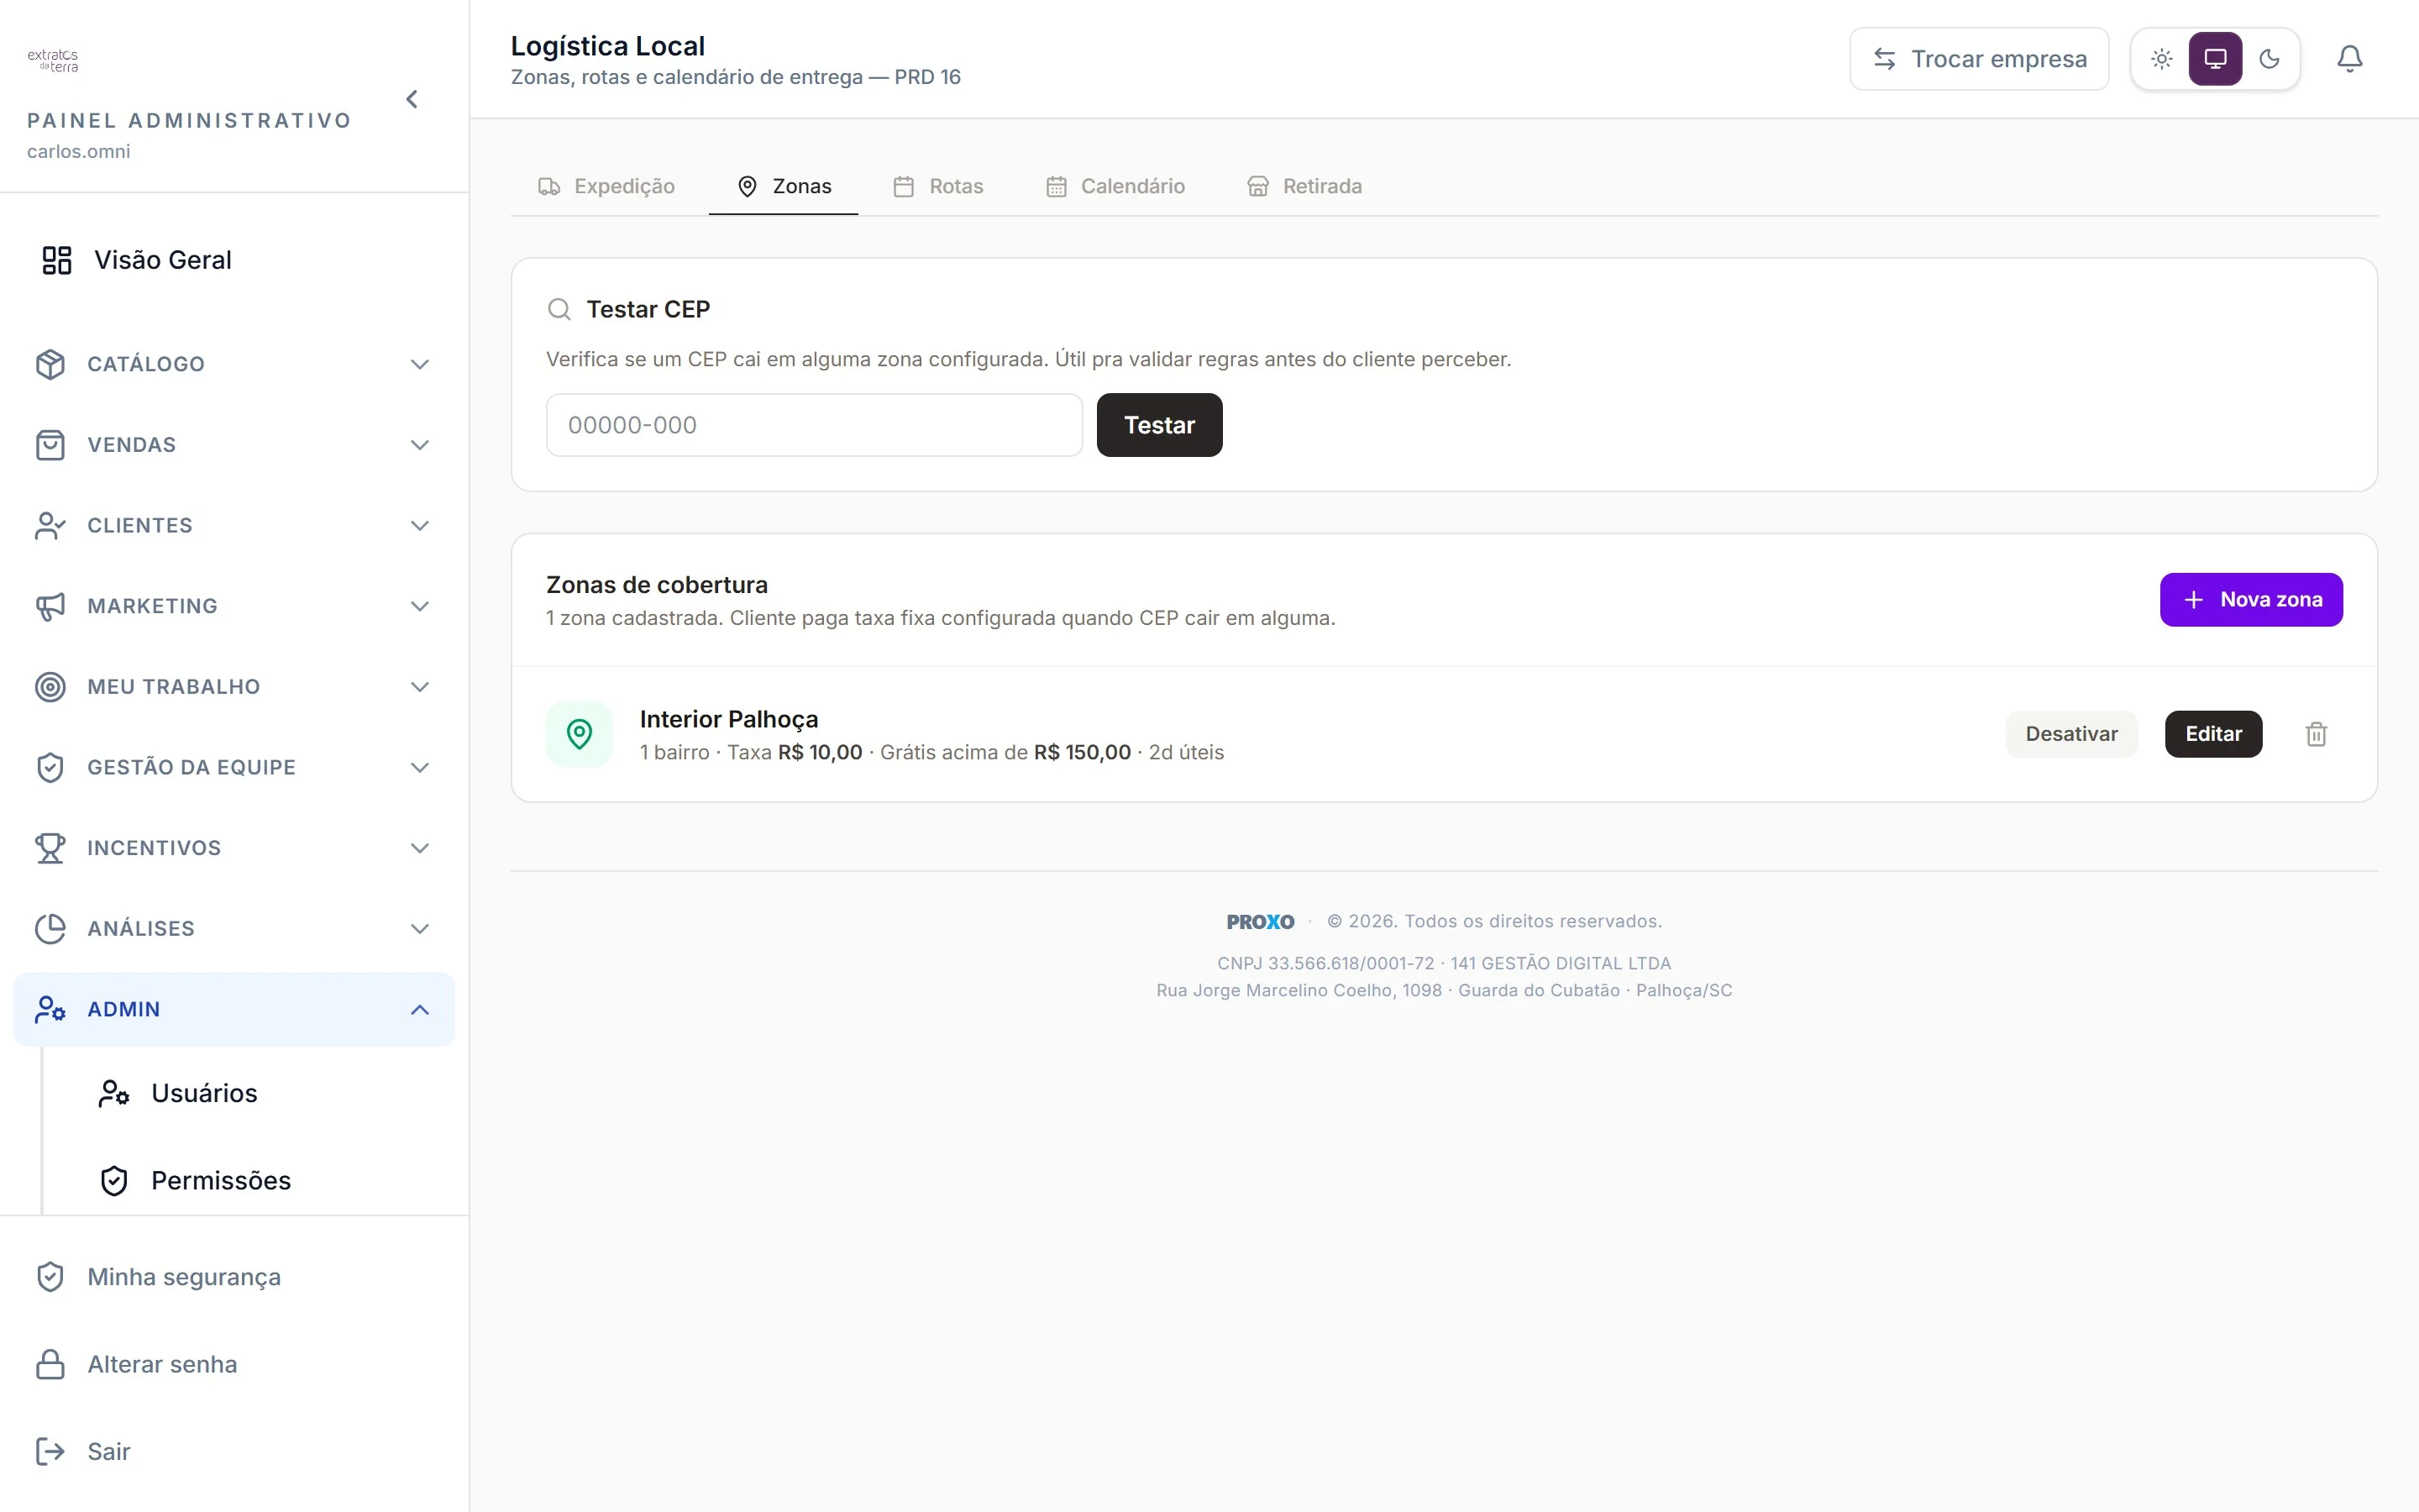Click the Zonas de cobertura heading
This screenshot has height=1512, width=2419.
coord(657,585)
